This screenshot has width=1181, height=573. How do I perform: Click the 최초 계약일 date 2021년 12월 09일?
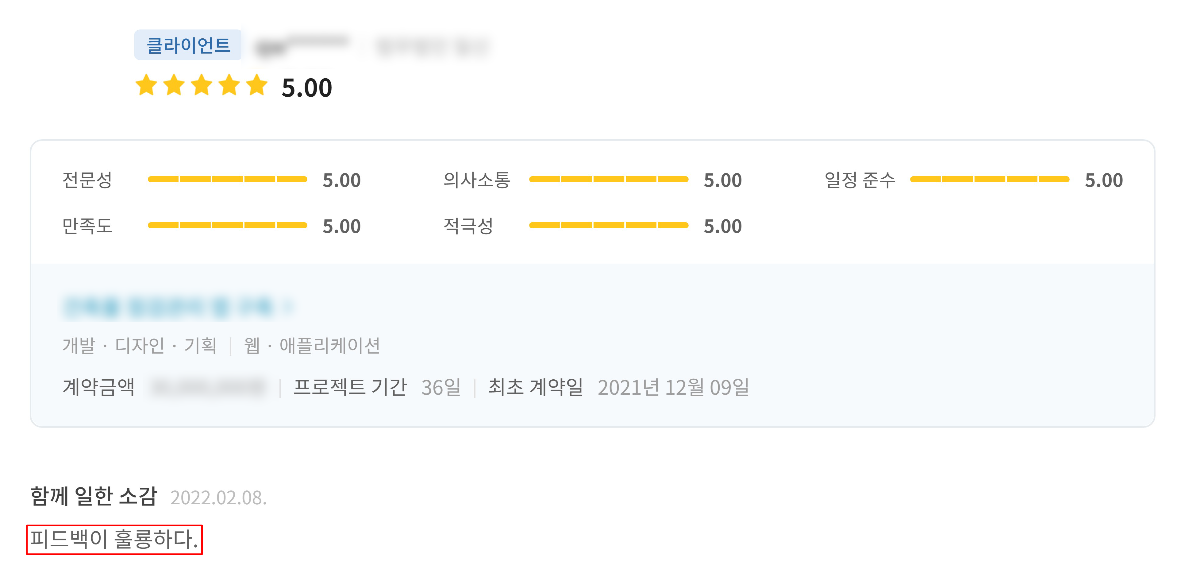[673, 387]
